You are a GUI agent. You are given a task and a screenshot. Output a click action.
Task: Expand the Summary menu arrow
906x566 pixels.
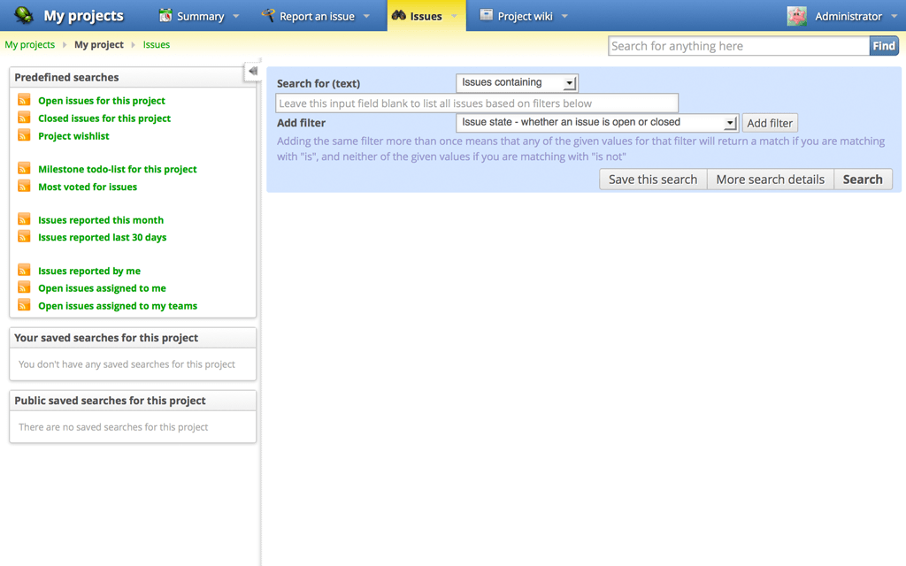point(235,17)
